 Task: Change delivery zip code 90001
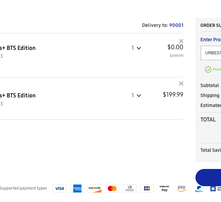click(x=176, y=25)
